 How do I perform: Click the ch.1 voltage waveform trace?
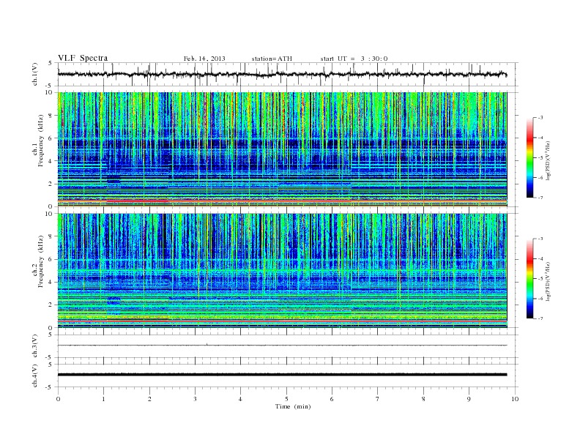click(x=282, y=74)
